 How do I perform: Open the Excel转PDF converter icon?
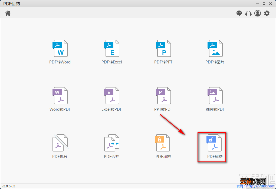point(111,96)
